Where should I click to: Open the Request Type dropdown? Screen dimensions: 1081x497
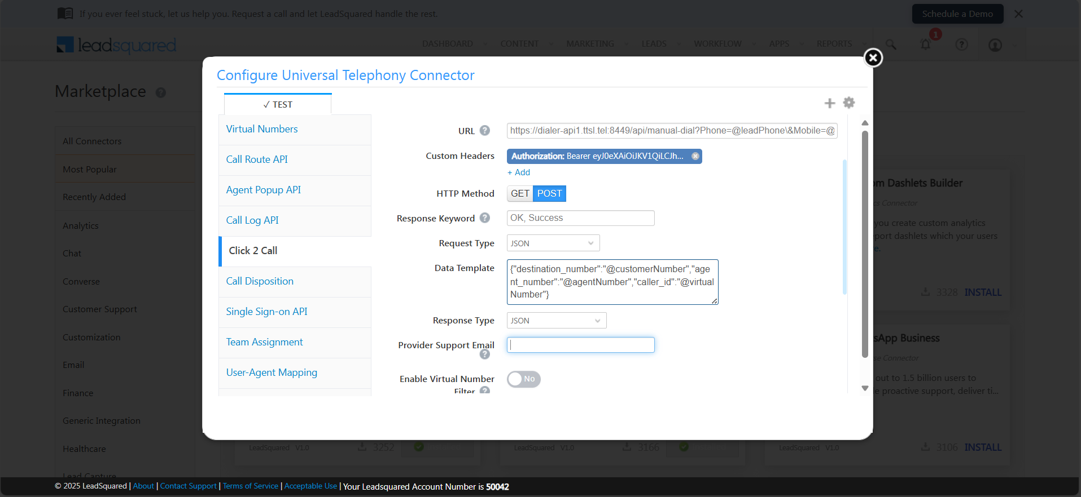point(553,243)
